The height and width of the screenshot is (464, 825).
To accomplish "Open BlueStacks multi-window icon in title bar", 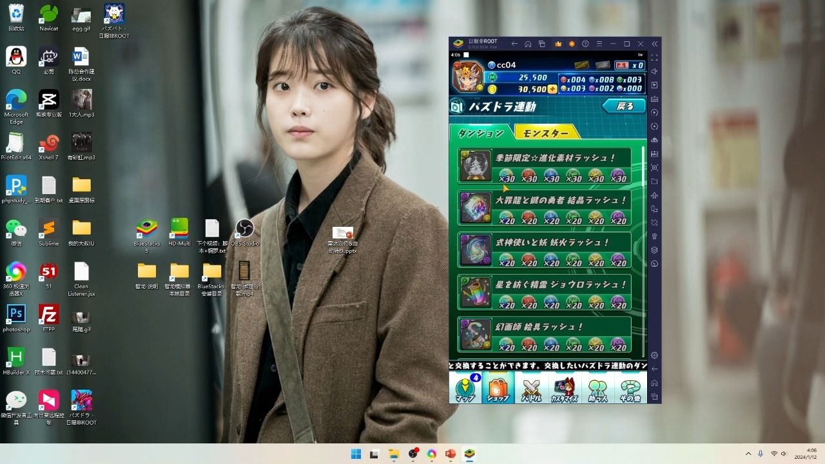I will click(542, 44).
